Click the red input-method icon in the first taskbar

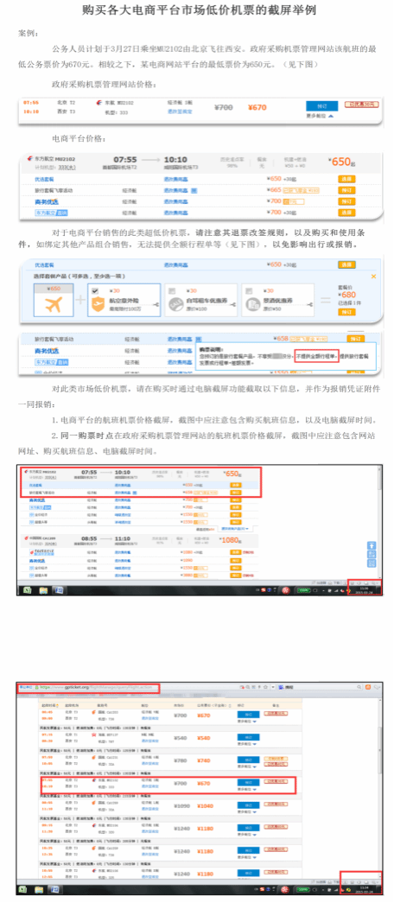(x=284, y=590)
